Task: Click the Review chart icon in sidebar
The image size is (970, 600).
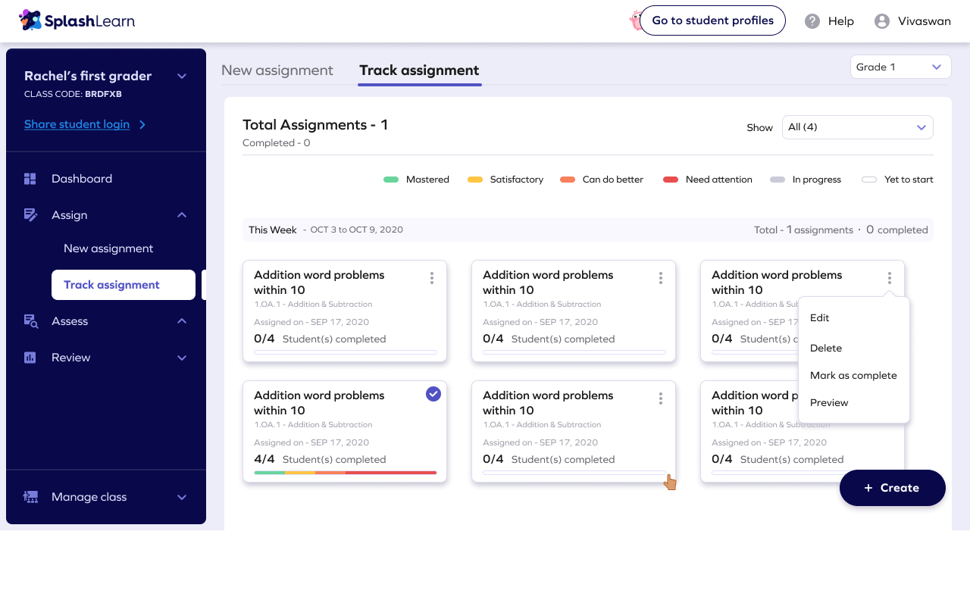Action: click(30, 358)
